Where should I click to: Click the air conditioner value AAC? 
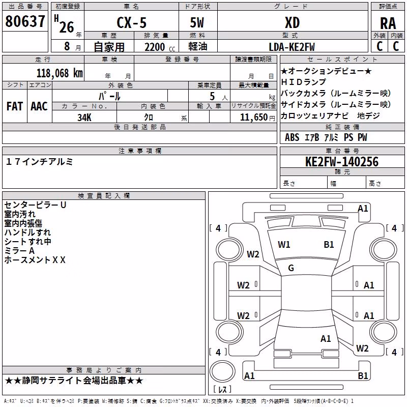click(39, 106)
